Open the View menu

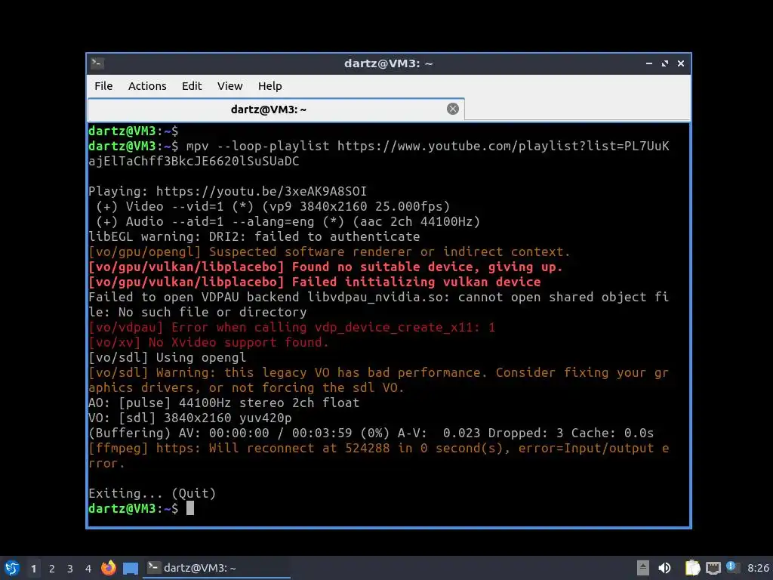tap(229, 86)
